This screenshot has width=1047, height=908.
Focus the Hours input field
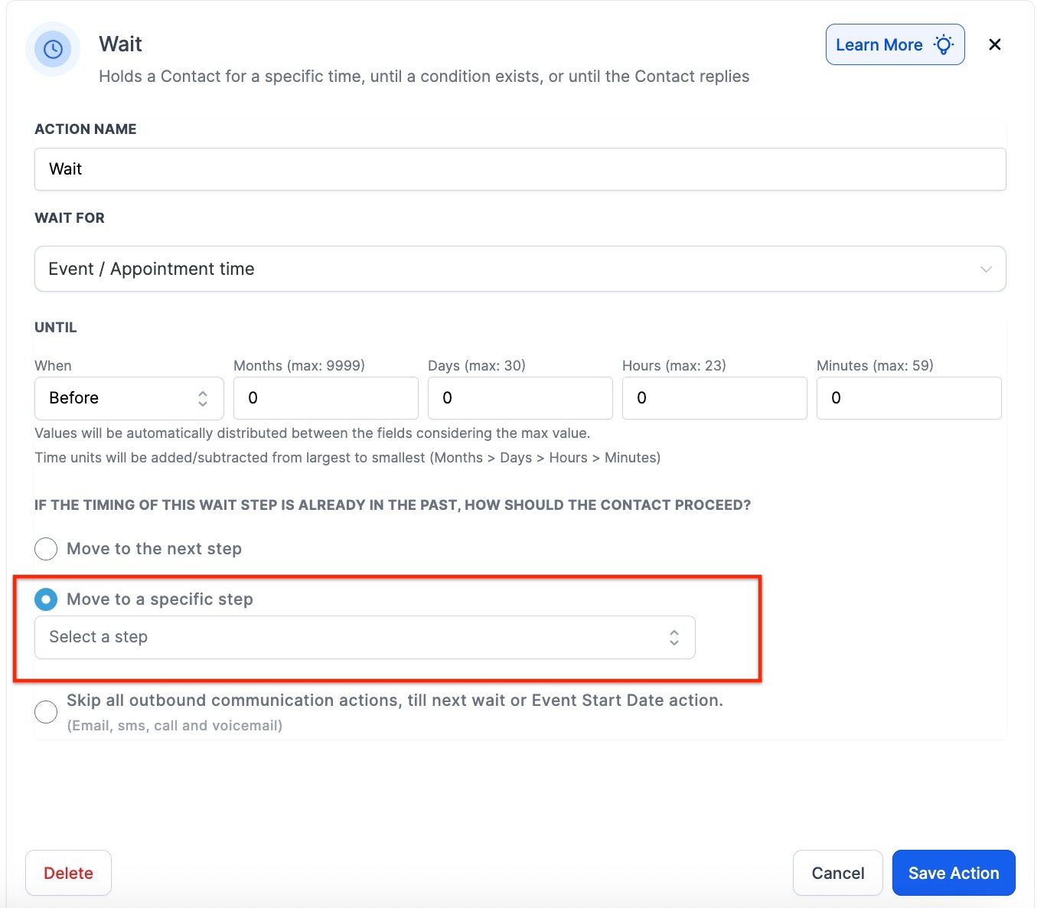click(714, 398)
